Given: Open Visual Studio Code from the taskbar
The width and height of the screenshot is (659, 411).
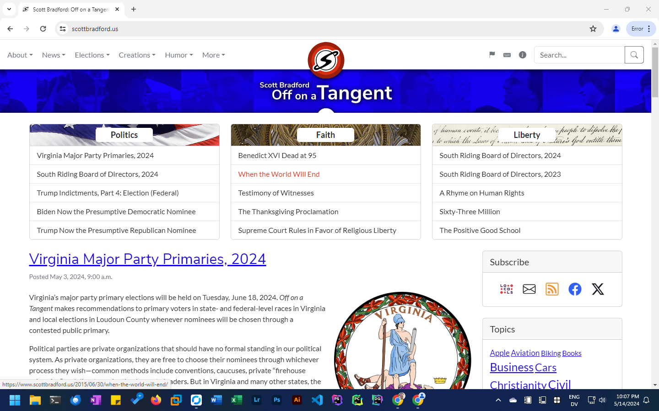Looking at the screenshot, I should pyautogui.click(x=317, y=400).
